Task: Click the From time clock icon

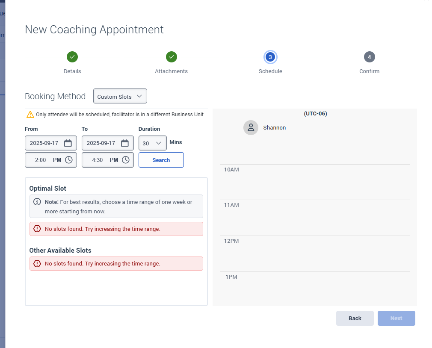Action: click(68, 160)
